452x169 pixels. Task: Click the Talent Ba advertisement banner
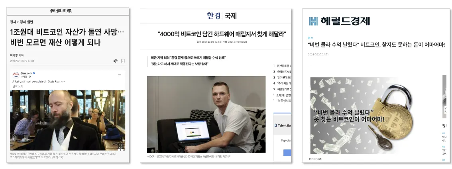pos(283,125)
